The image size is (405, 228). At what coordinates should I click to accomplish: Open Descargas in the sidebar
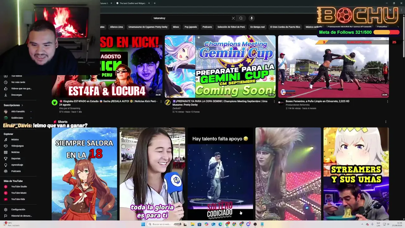click(16, 95)
